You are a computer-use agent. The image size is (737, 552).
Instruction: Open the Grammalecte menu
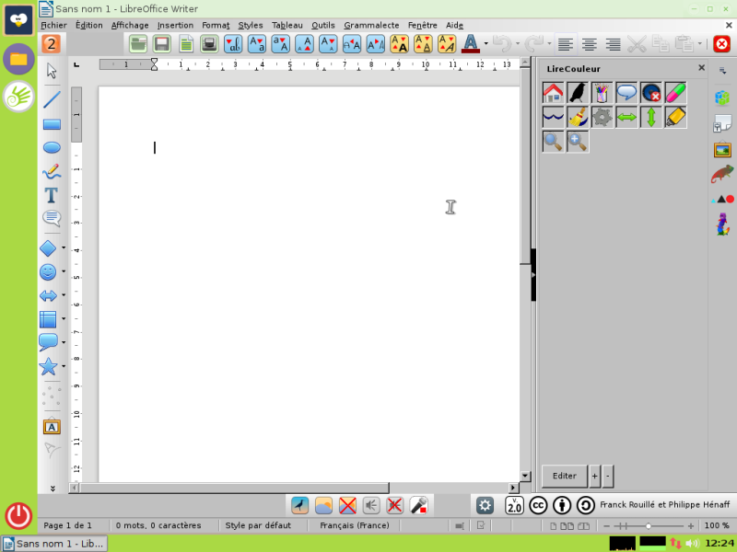[x=371, y=26]
